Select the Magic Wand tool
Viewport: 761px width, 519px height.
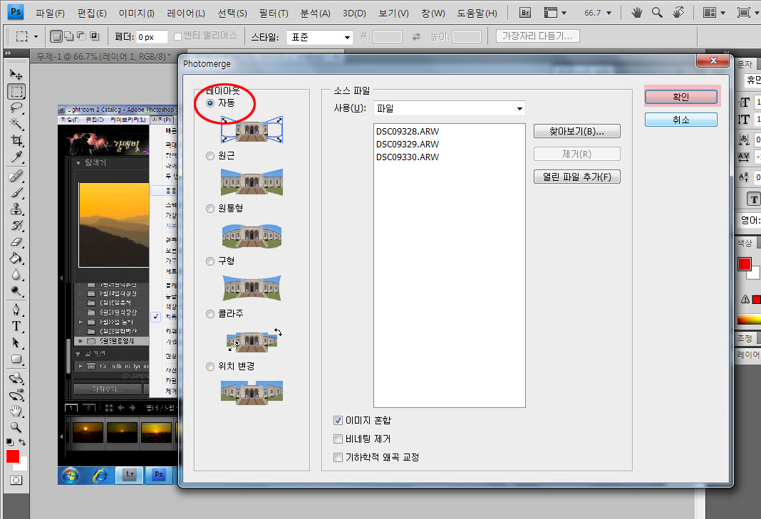16,125
